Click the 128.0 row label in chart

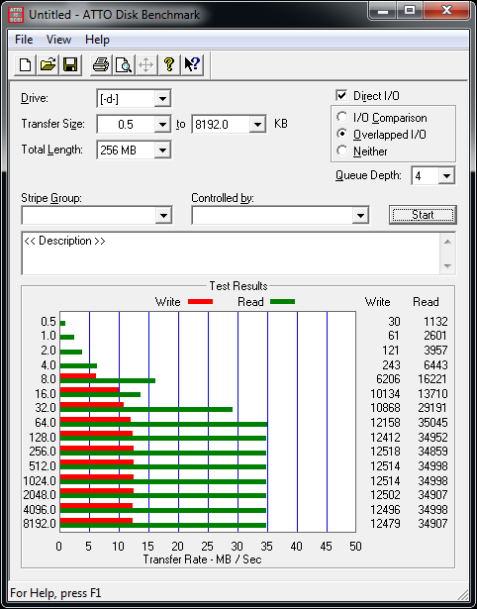(x=43, y=438)
